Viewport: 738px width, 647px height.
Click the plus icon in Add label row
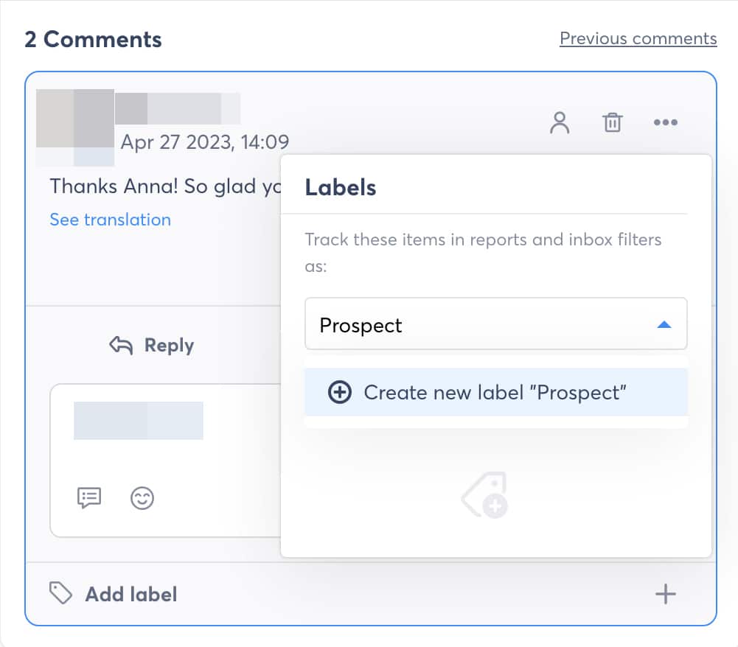tap(665, 593)
